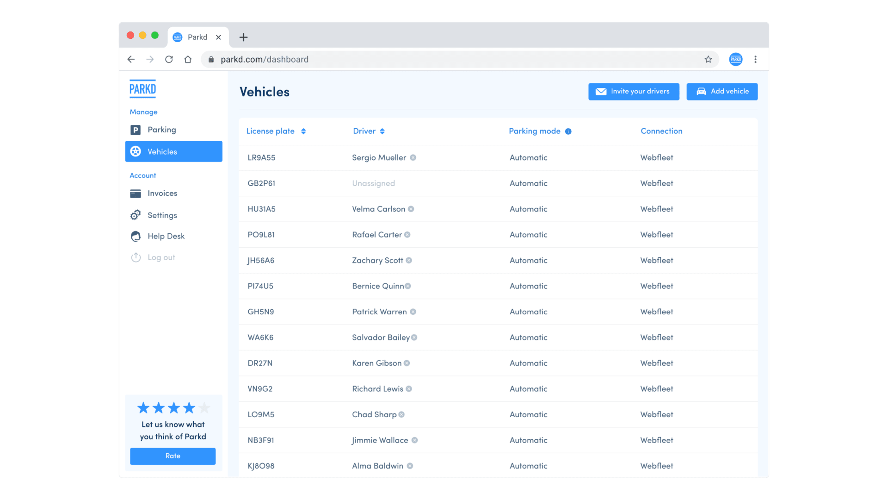Image resolution: width=888 pixels, height=500 pixels.
Task: Unassign driver Velma Carlson
Action: [411, 209]
